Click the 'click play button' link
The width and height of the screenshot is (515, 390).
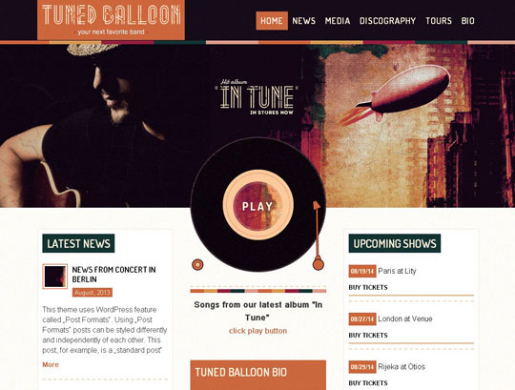click(x=257, y=331)
